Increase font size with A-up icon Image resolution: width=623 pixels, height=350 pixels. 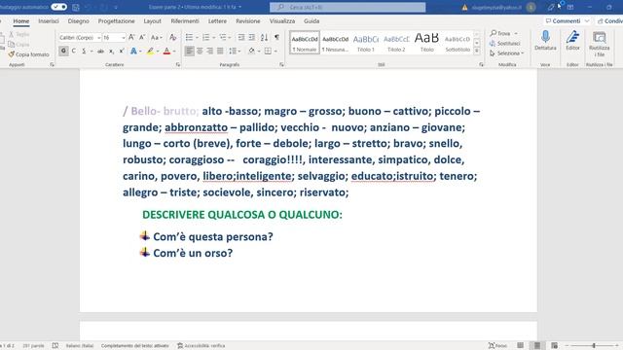[131, 37]
